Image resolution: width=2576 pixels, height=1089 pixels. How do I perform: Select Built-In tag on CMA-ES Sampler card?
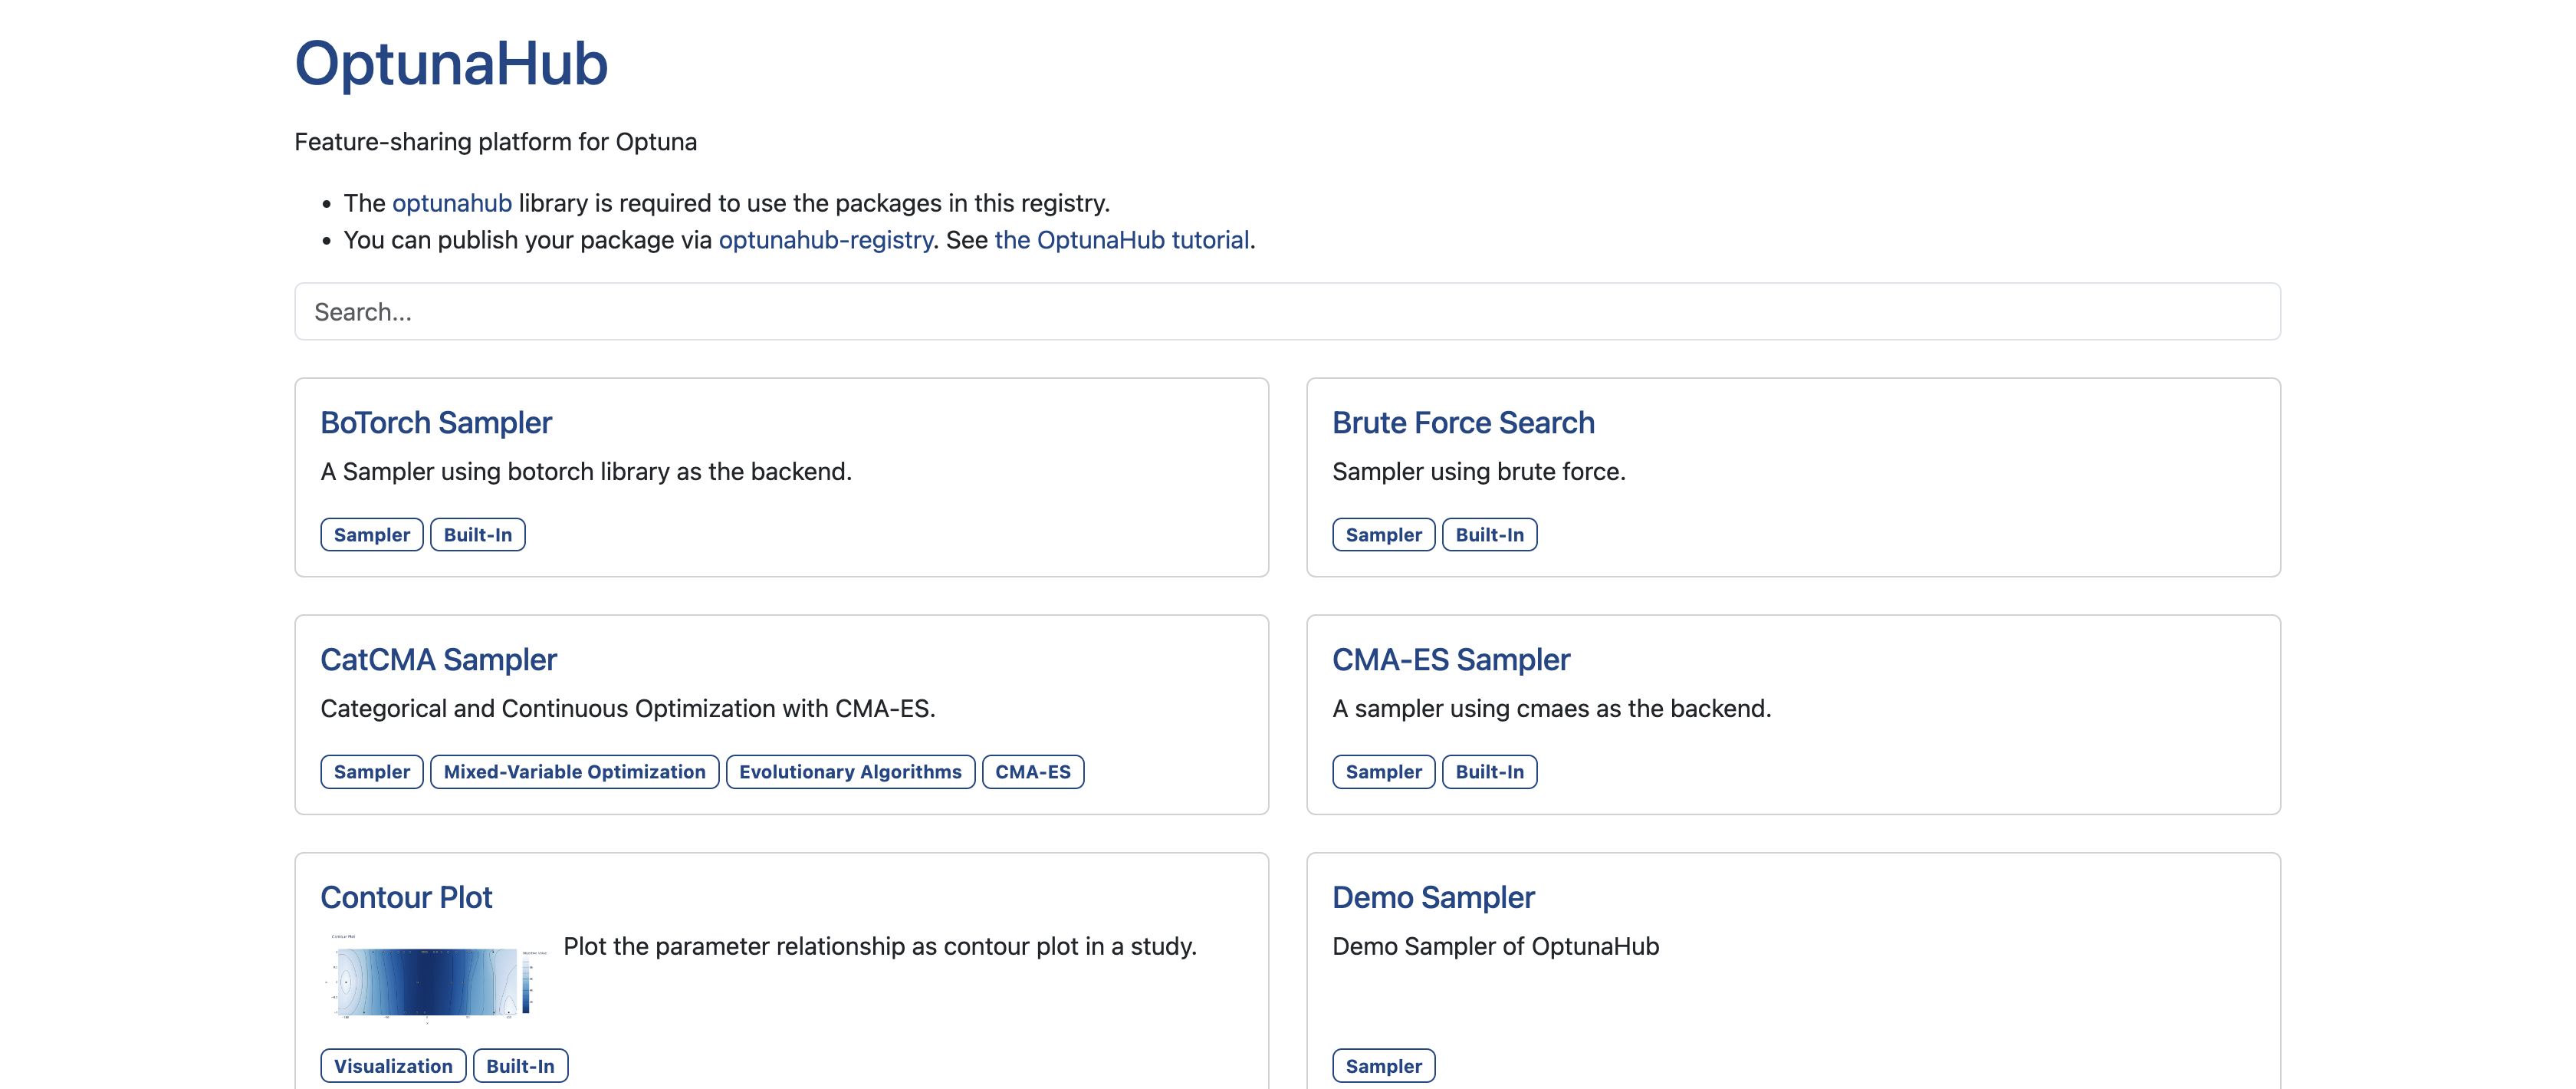pos(1490,772)
